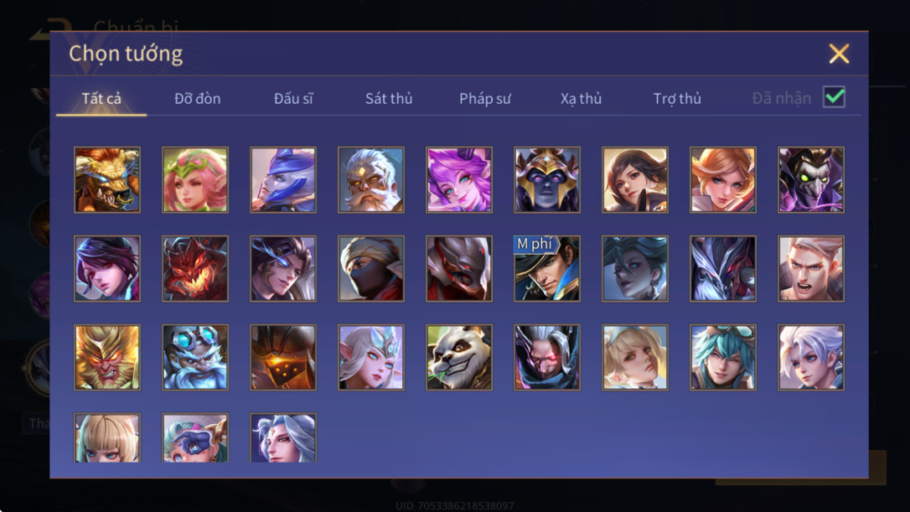Switch to the Pháp sư tab
The image size is (910, 512).
485,99
